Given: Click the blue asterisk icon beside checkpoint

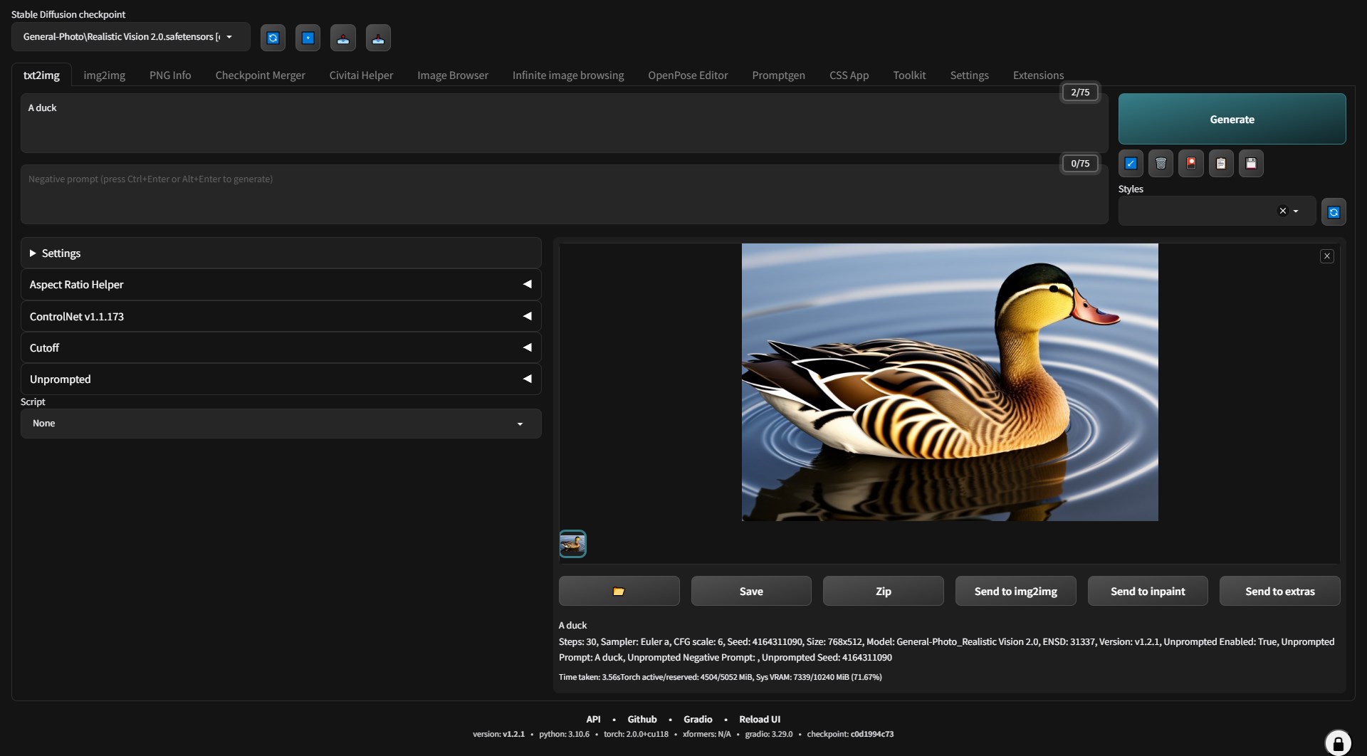Looking at the screenshot, I should [x=308, y=38].
